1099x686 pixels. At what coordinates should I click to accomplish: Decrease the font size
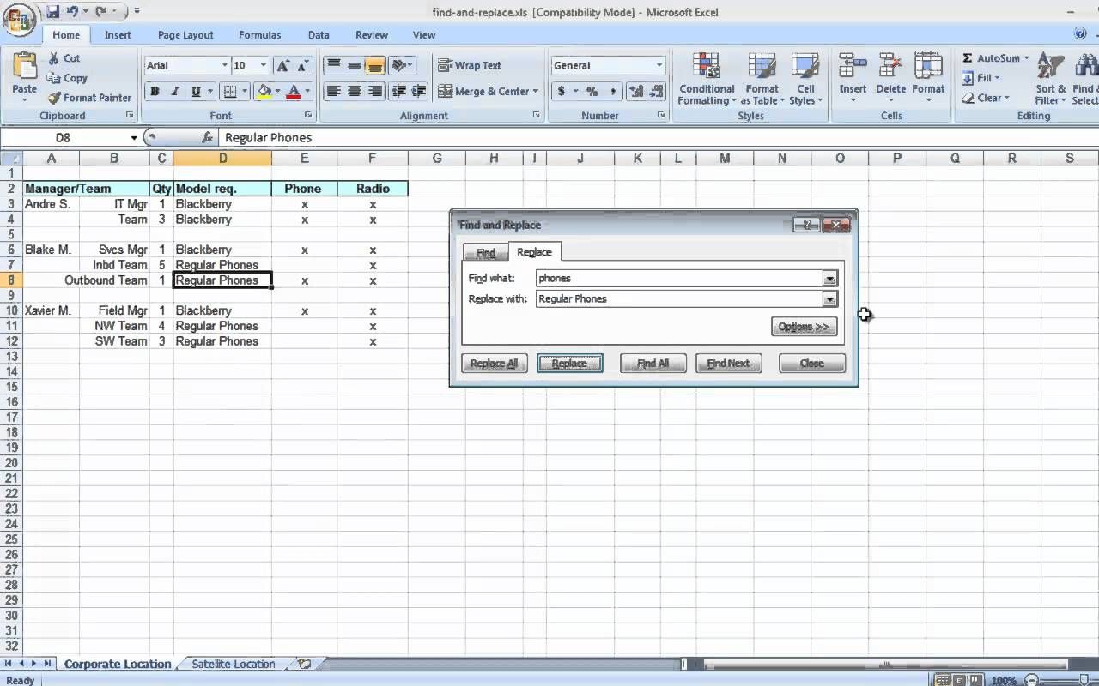pyautogui.click(x=302, y=66)
